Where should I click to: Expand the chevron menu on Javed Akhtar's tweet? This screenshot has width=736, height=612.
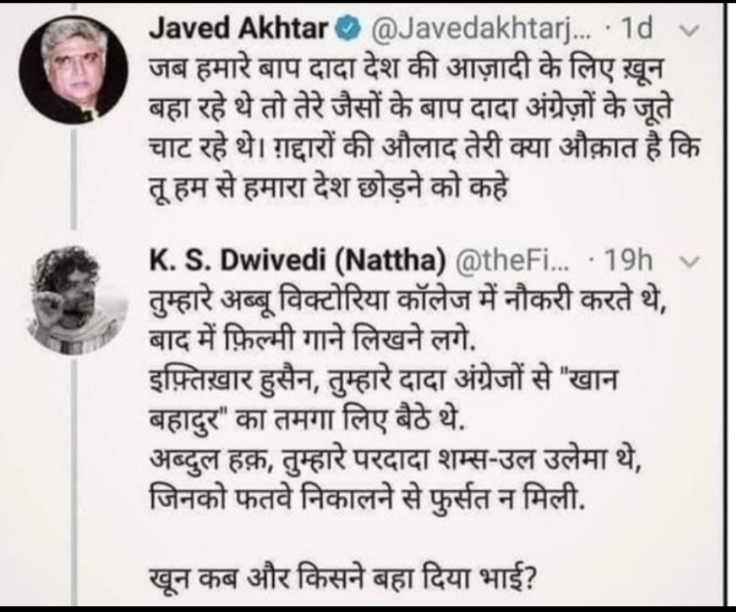[x=691, y=30]
